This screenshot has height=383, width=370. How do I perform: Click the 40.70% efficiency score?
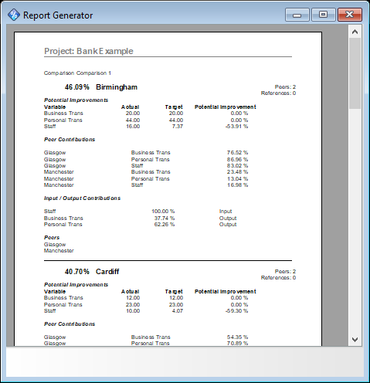coord(76,272)
